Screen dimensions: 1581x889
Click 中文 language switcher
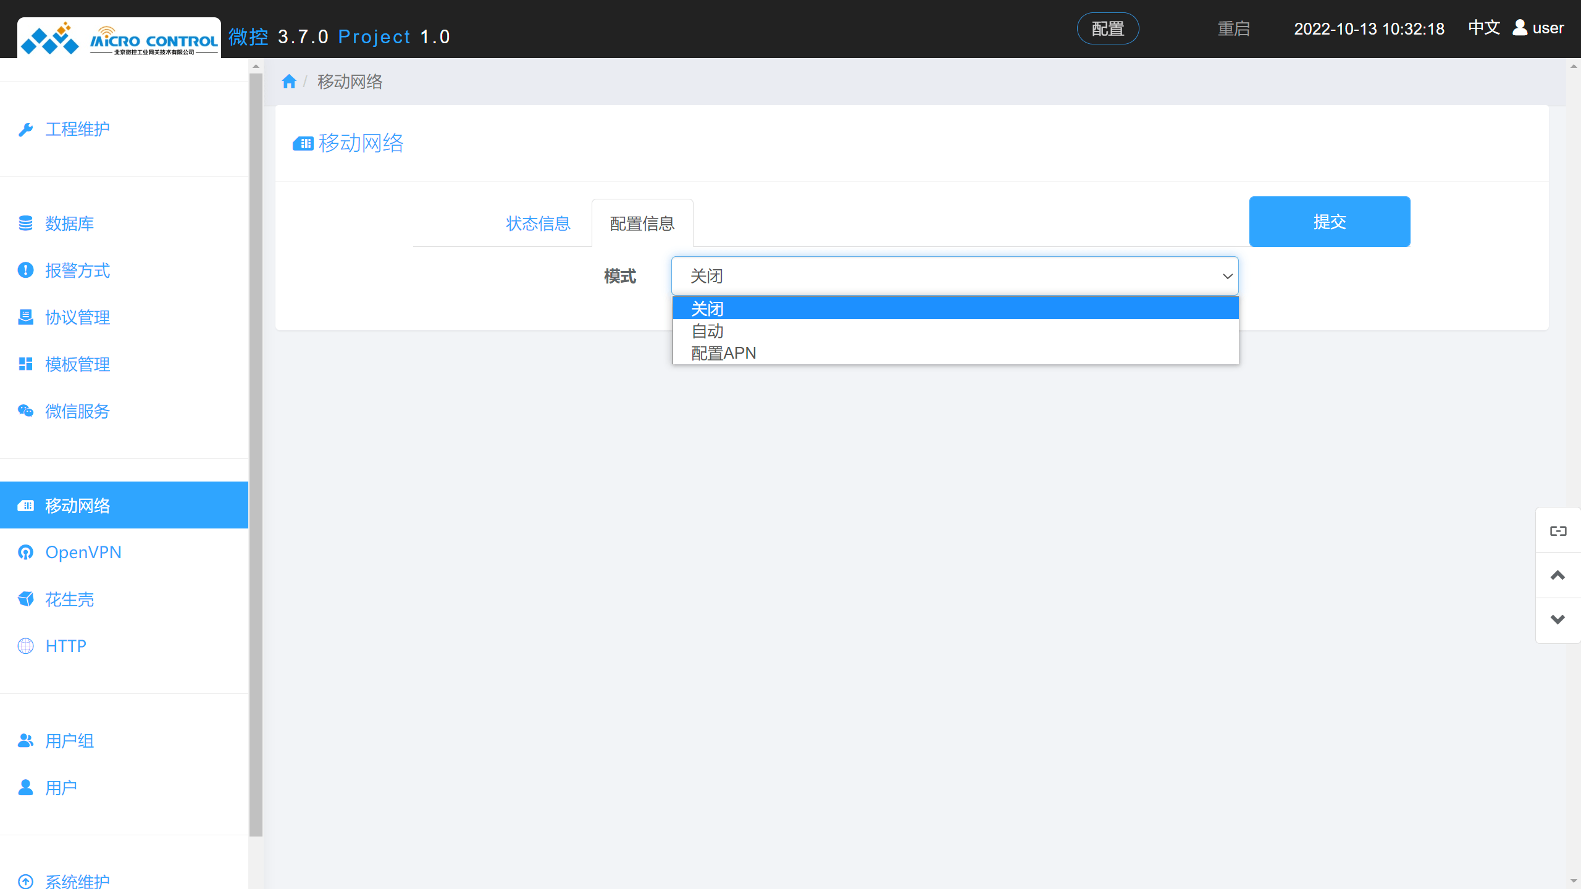[x=1483, y=28]
